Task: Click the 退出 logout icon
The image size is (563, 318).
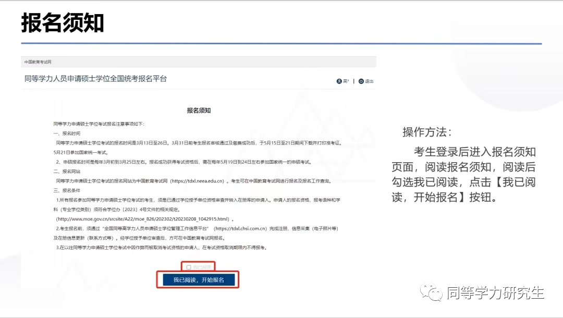Action: point(361,81)
